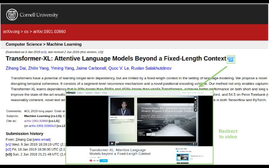The image size is (269, 168).
Task: Share the video using the paper plane icon
Action: pyautogui.click(x=195, y=110)
